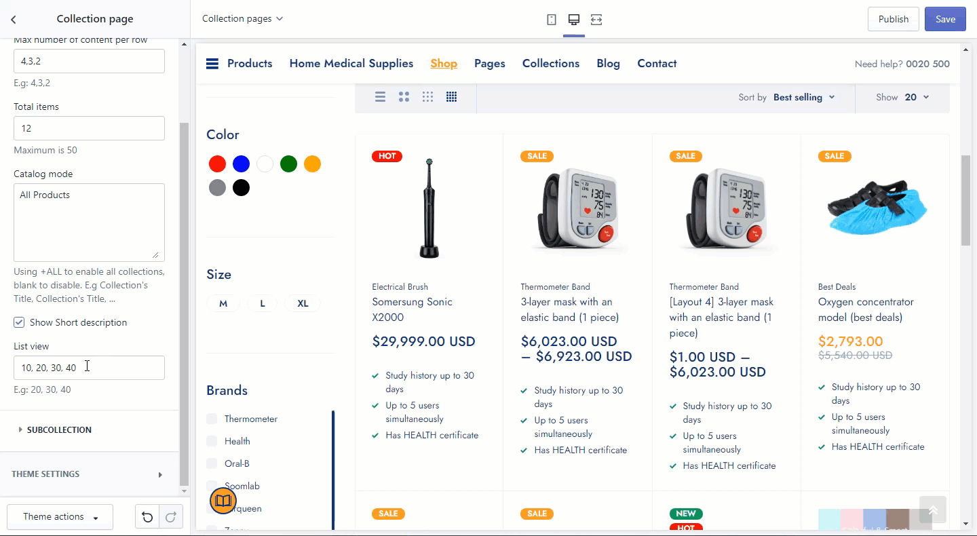Toggle Show Short description checkbox
Viewport: 977px width, 536px height.
19,322
